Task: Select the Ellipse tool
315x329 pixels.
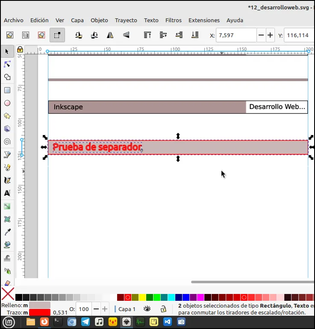Action: coord(7,103)
